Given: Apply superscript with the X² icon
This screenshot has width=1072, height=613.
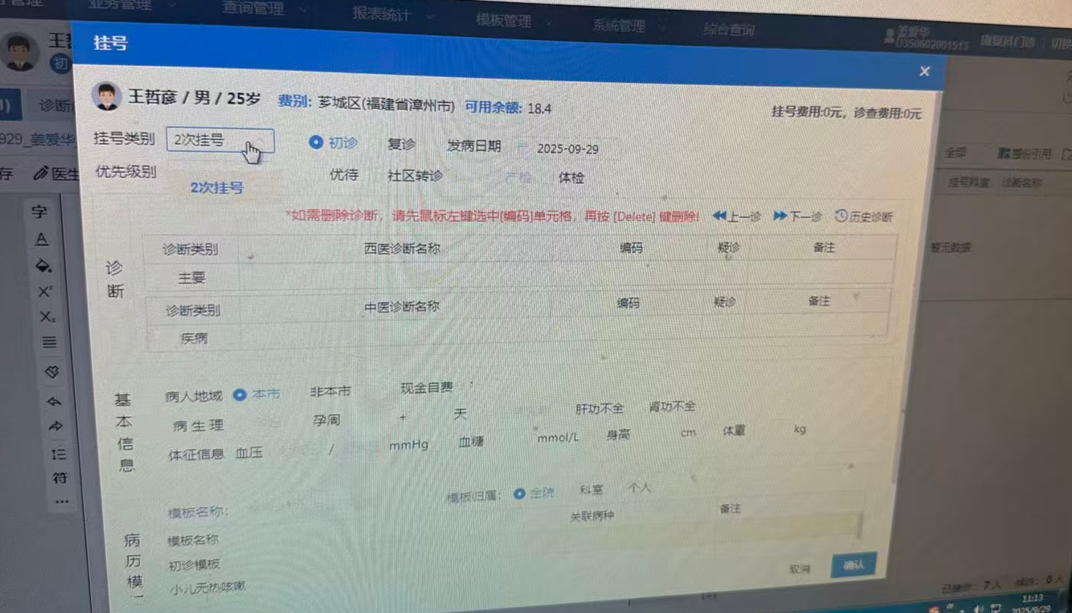Looking at the screenshot, I should pos(45,291).
